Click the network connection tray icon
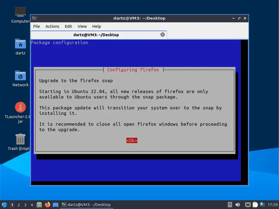279x209 pixels. 248,205
